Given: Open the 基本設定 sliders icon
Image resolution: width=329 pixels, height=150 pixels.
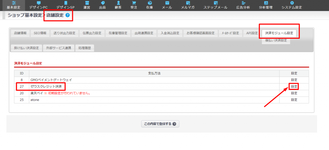Looking at the screenshot, I should tap(13, 3).
